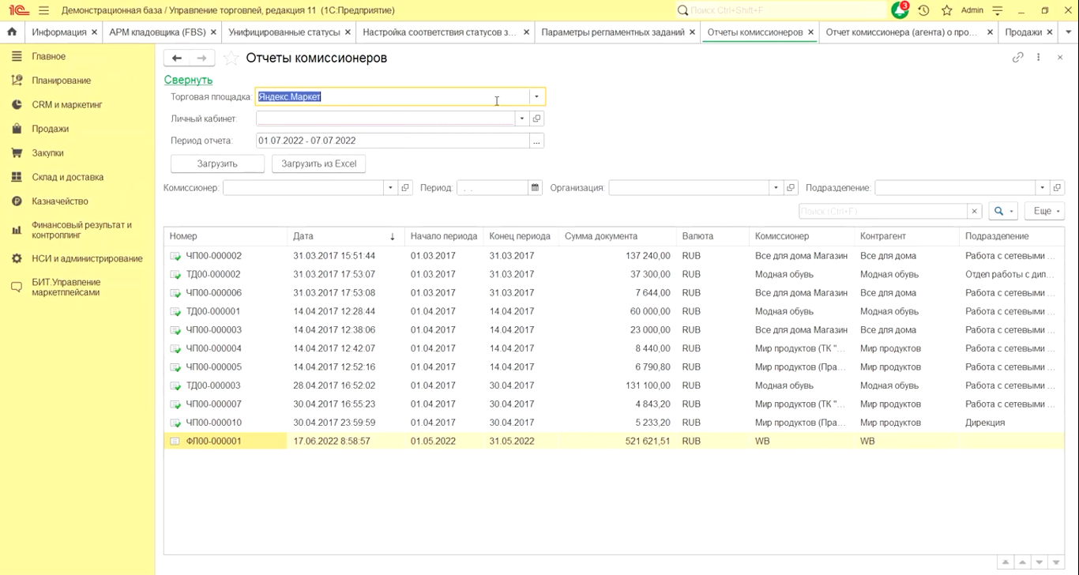This screenshot has height=575, width=1079.
Task: Switch to АРМ кладовщика (FBS) tab
Action: coord(156,32)
